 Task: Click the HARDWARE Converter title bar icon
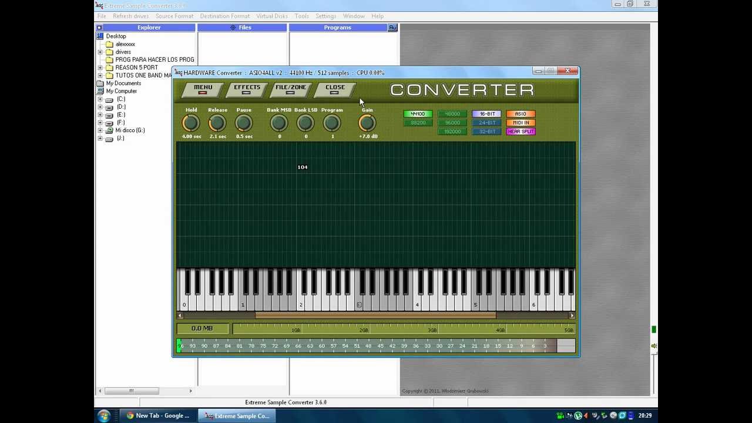pyautogui.click(x=179, y=73)
